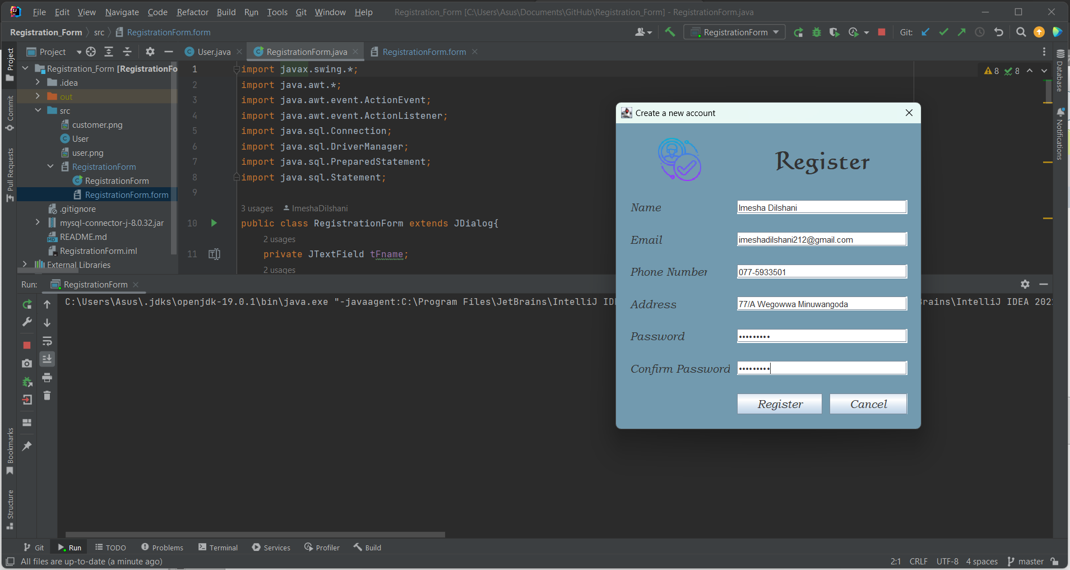The height and width of the screenshot is (570, 1070).
Task: Click the Address input field
Action: (x=822, y=304)
